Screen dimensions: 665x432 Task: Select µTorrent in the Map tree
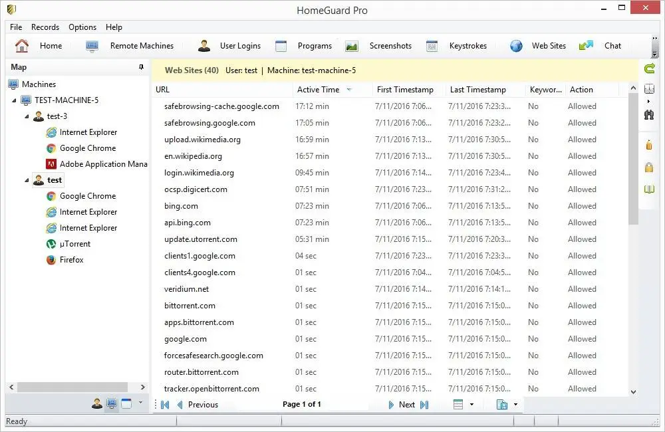[68, 244]
